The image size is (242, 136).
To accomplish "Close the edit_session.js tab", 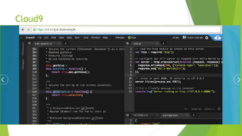I will (x=59, y=44).
